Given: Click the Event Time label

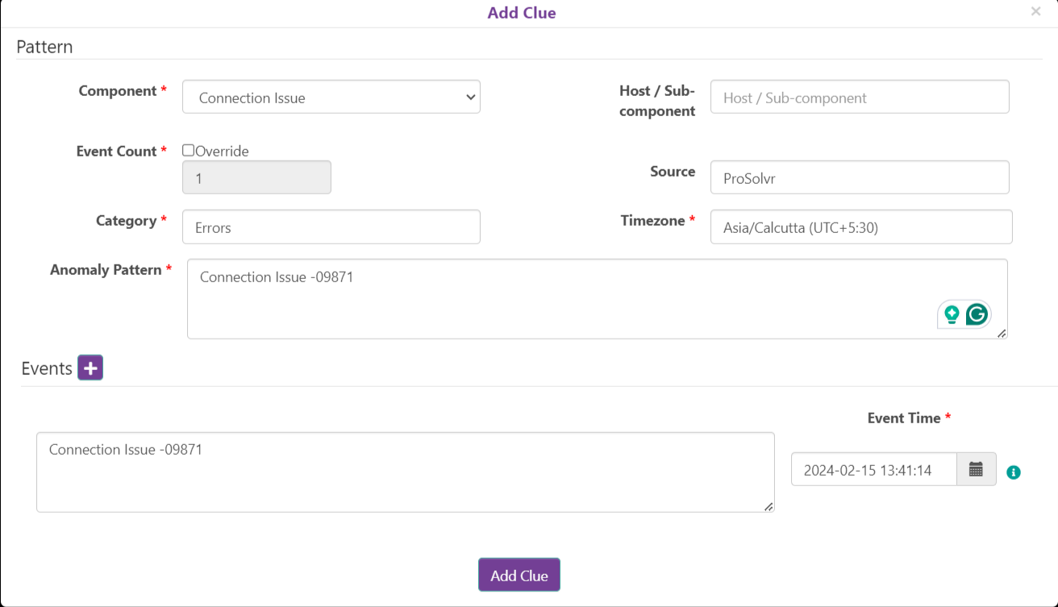Looking at the screenshot, I should click(904, 418).
